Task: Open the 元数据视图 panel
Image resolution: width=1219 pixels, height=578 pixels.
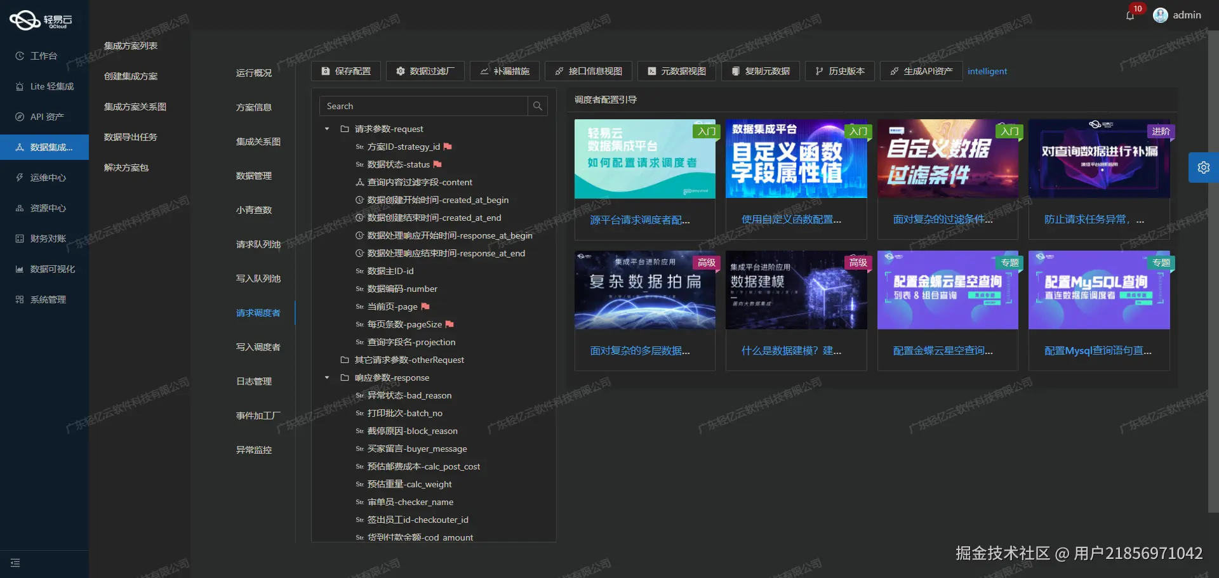Action: click(x=652, y=71)
